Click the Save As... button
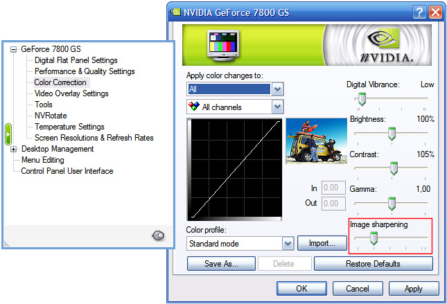Screen dimensions: 447x304 click(221, 264)
